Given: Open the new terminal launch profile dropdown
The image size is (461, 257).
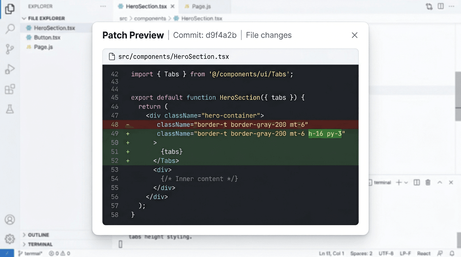Looking at the screenshot, I should 406,183.
